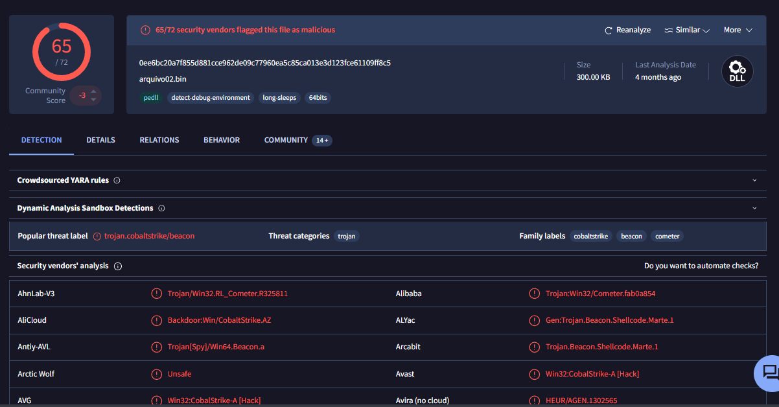Open the More dropdown menu
Viewport: 779px width, 407px height.
tap(738, 30)
